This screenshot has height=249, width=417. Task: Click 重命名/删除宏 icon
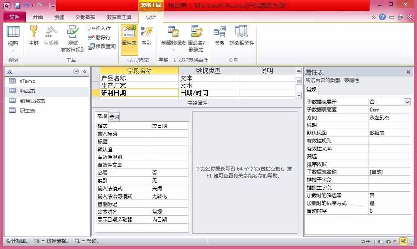[x=196, y=39]
